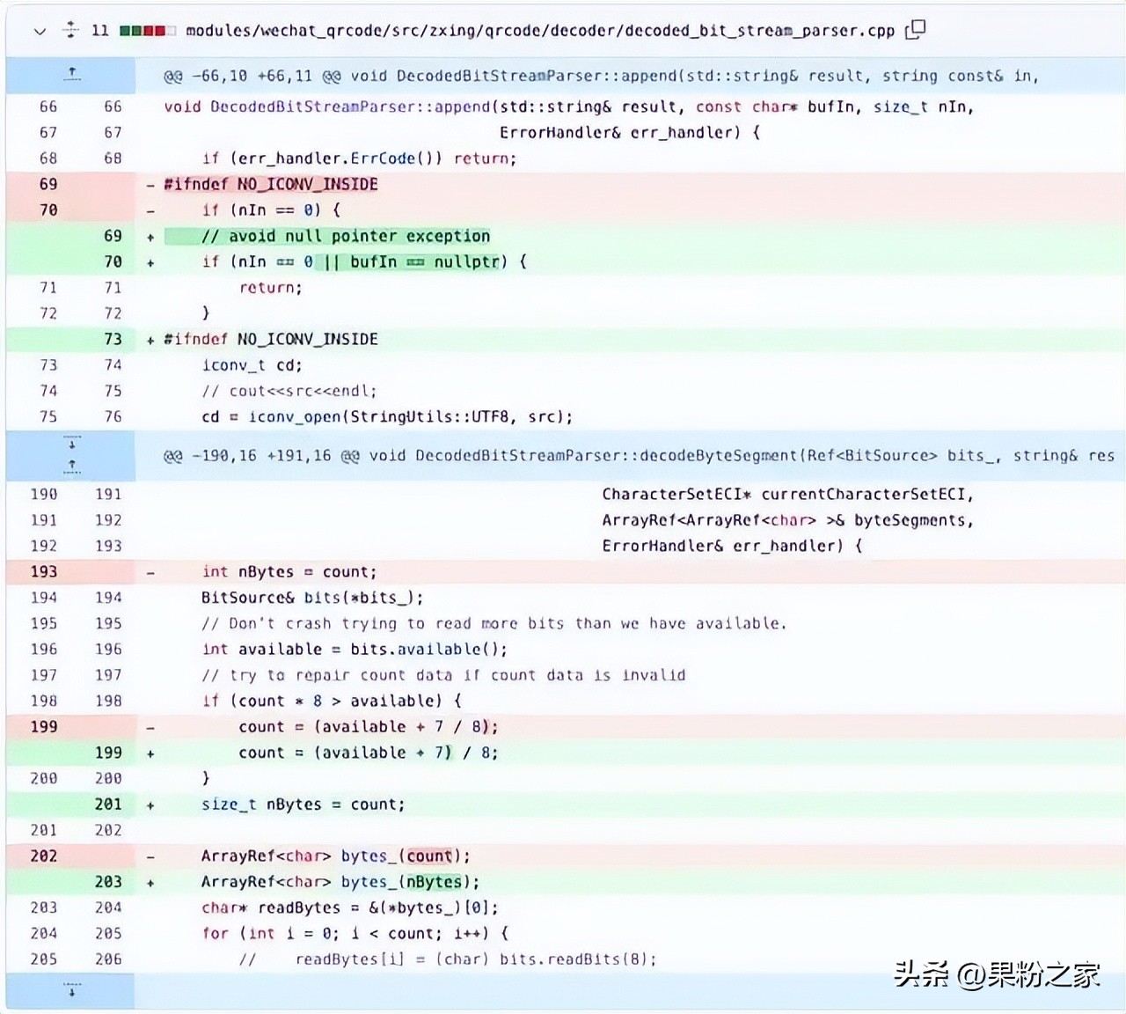Image resolution: width=1126 pixels, height=1014 pixels.
Task: Copy the file path with the copy icon
Action: coord(916,30)
